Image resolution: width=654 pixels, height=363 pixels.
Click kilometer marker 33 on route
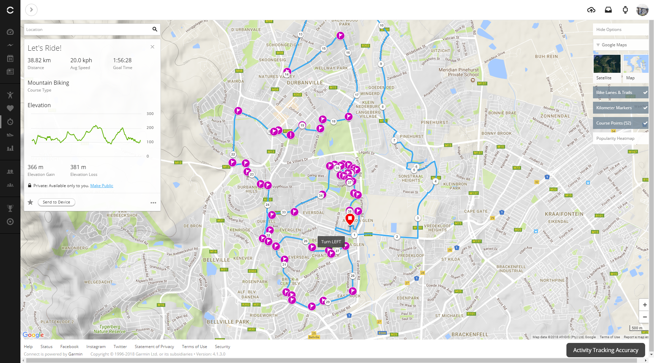(284, 212)
